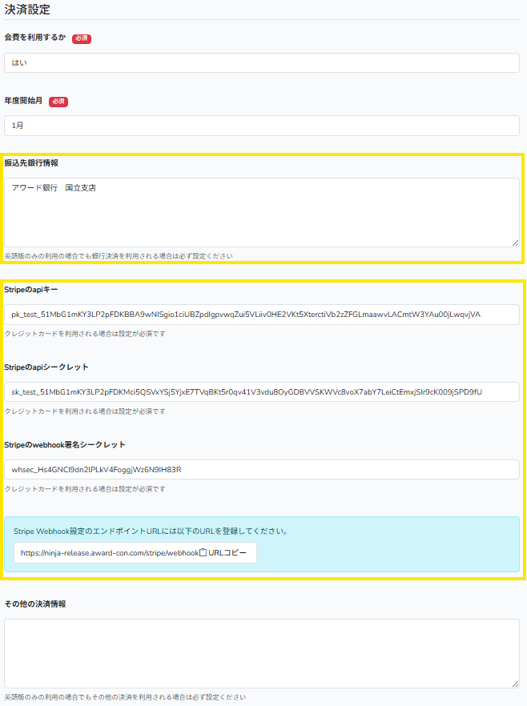527x706 pixels.
Task: Open the 年度開始月 dropdown showing 1月
Action: click(261, 126)
